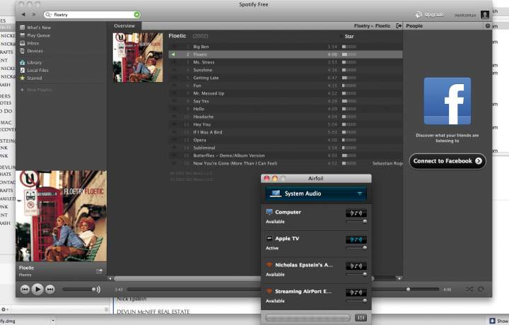509x325 pixels.
Task: Click the Computer monitor icon in Airfoil
Action: (269, 212)
